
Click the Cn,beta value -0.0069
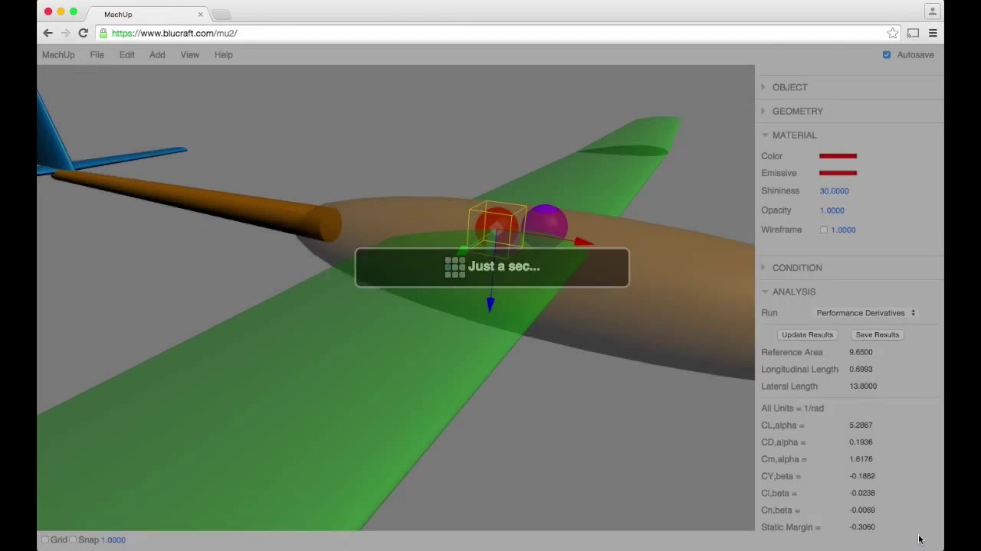point(862,510)
